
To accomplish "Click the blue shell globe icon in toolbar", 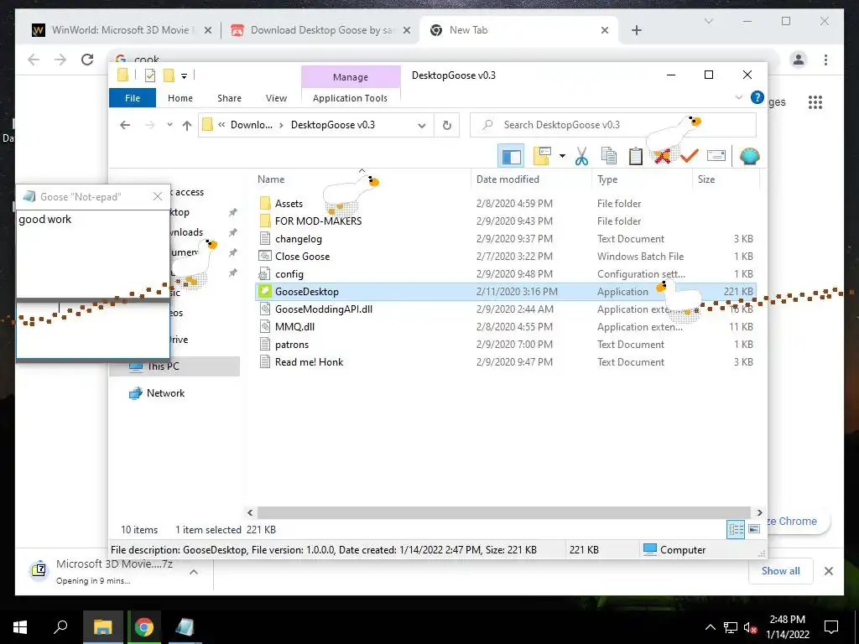I will click(x=749, y=157).
